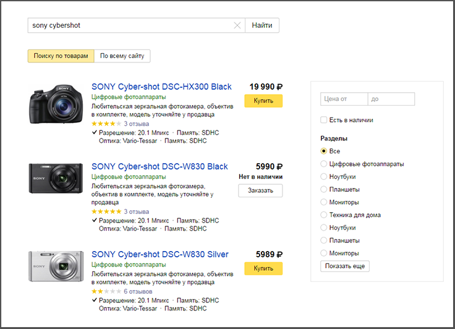The width and height of the screenshot is (455, 329).
Task: Switch to Поиску по товарам tab
Action: coord(61,56)
